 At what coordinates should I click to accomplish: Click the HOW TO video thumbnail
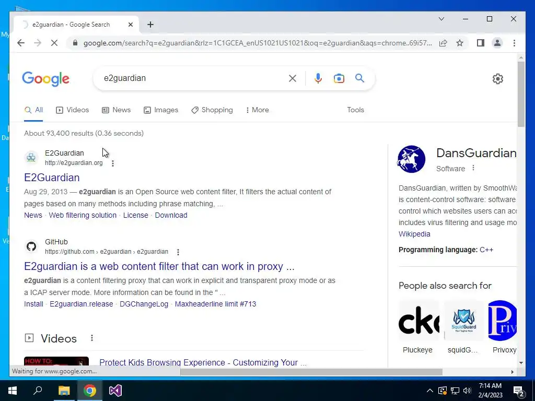(x=56, y=362)
